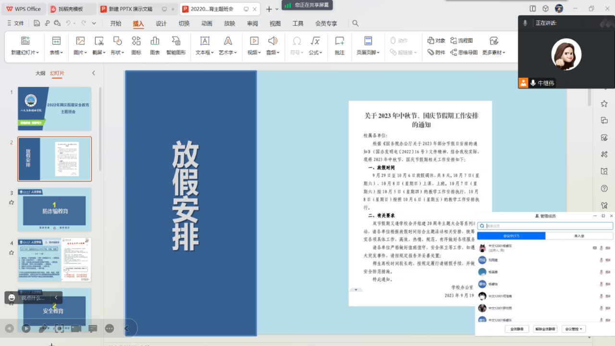
Task: Select slide 1 thumbnail in panel
Action: click(54, 109)
